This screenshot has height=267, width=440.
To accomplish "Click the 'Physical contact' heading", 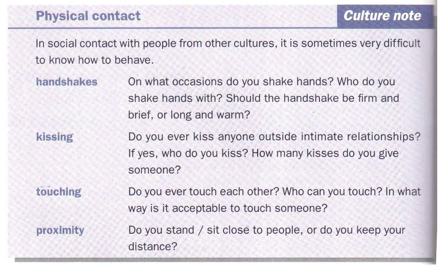I will tap(88, 16).
